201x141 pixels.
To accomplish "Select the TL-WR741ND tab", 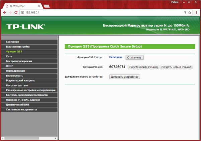I will click(22, 6).
